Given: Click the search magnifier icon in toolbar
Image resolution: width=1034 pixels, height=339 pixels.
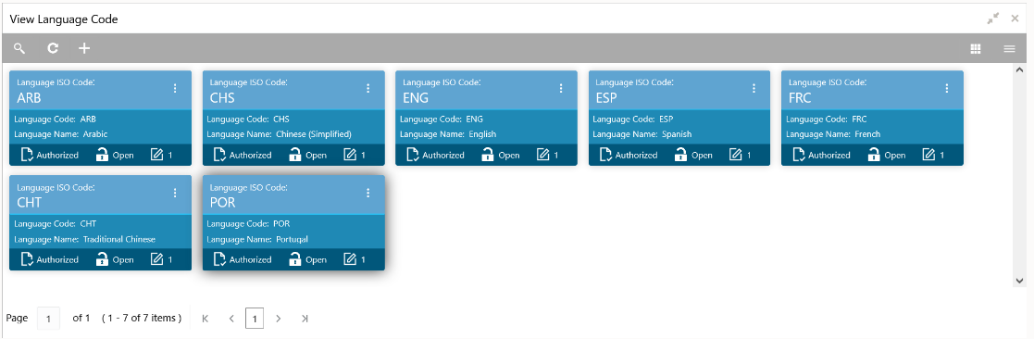Looking at the screenshot, I should point(19,48).
